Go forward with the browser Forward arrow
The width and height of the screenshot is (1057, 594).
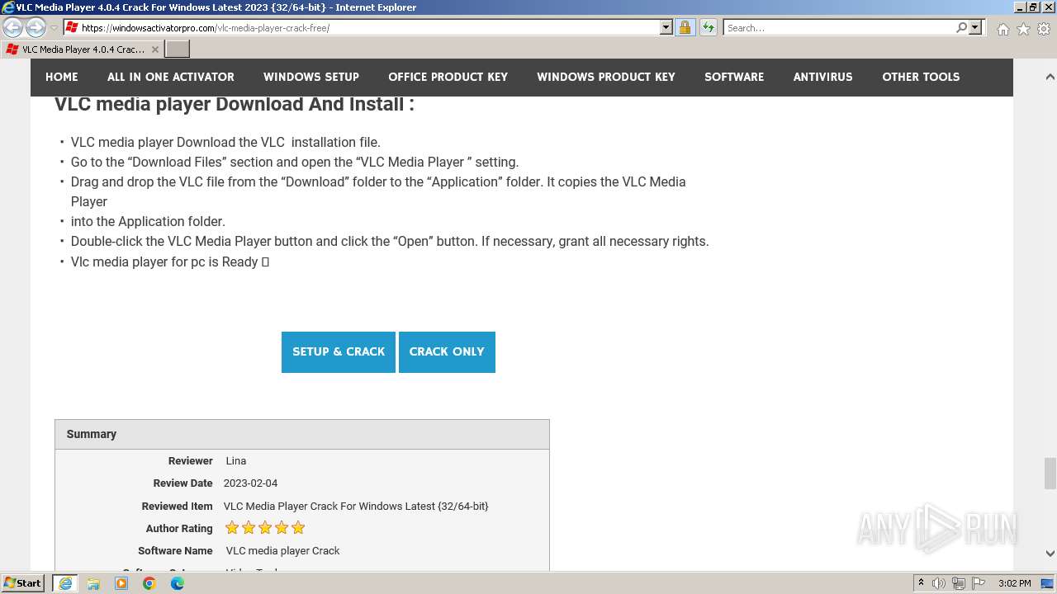point(36,28)
